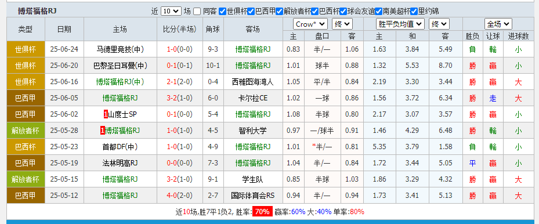Click date 25-06-02 in 山度士SP row
Screen dimensions: 539x224
tap(64, 114)
